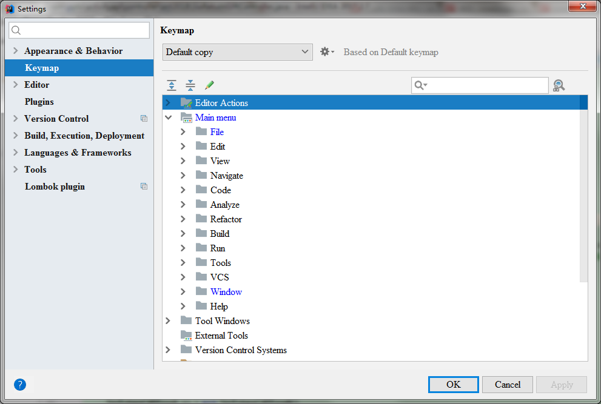Expand the File menu group
The image size is (601, 404).
183,131
